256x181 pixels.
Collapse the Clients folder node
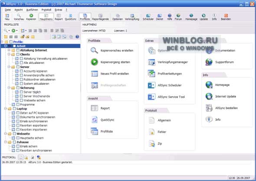pyautogui.click(x=9, y=54)
